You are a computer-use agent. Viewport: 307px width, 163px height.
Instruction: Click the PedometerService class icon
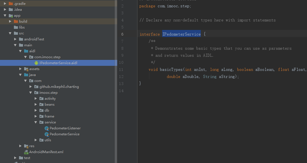coord(46,134)
